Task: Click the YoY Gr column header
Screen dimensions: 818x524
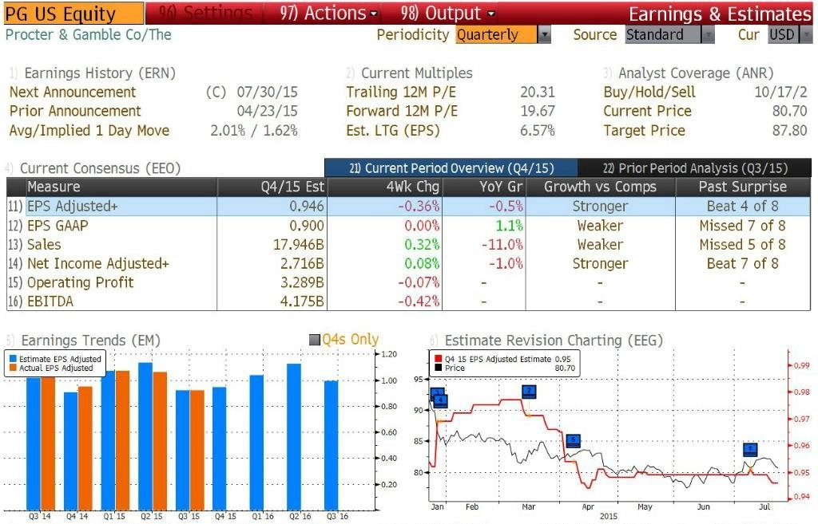Action: [484, 187]
